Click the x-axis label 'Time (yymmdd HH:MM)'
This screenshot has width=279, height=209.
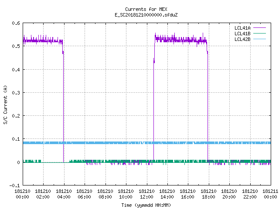[146, 205]
